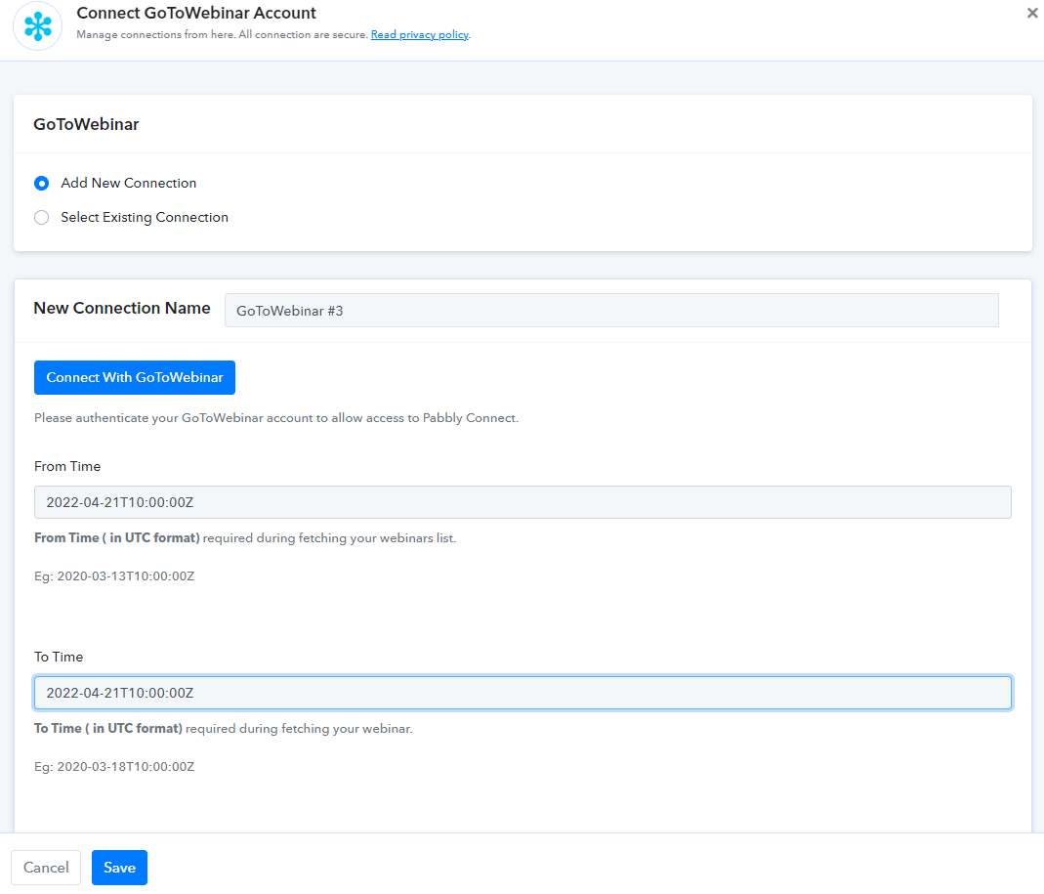Image resolution: width=1044 pixels, height=894 pixels.
Task: Click the authenticate your GoToWebinar account note
Action: pos(276,418)
